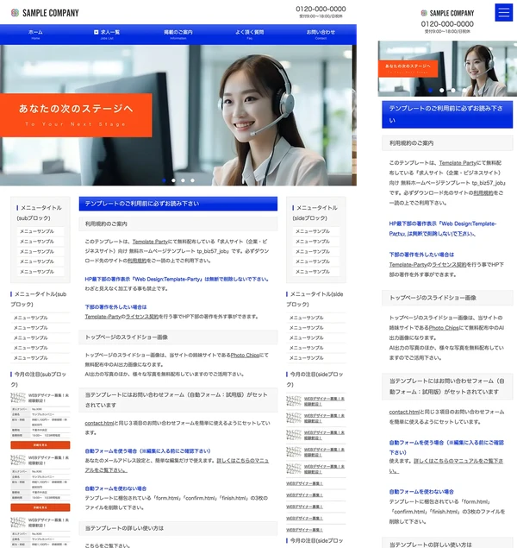The width and height of the screenshot is (517, 548).
Task: Click second orange 詳細を見る button in sub block
Action: click(x=40, y=507)
